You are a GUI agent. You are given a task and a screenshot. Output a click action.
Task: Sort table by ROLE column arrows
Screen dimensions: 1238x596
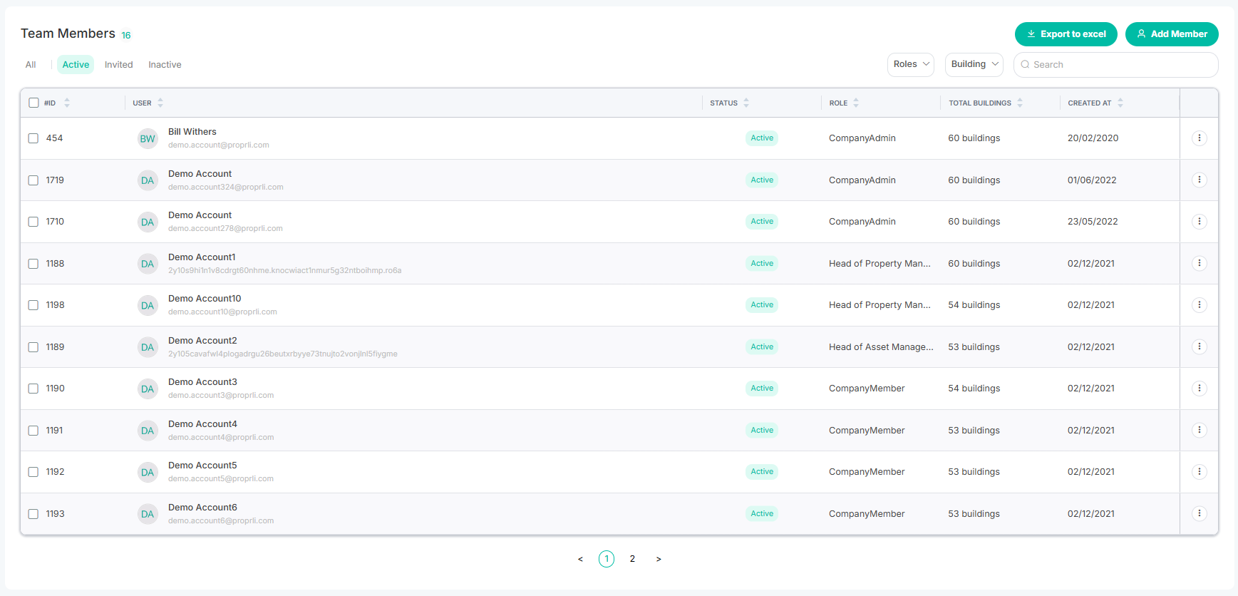(x=856, y=103)
